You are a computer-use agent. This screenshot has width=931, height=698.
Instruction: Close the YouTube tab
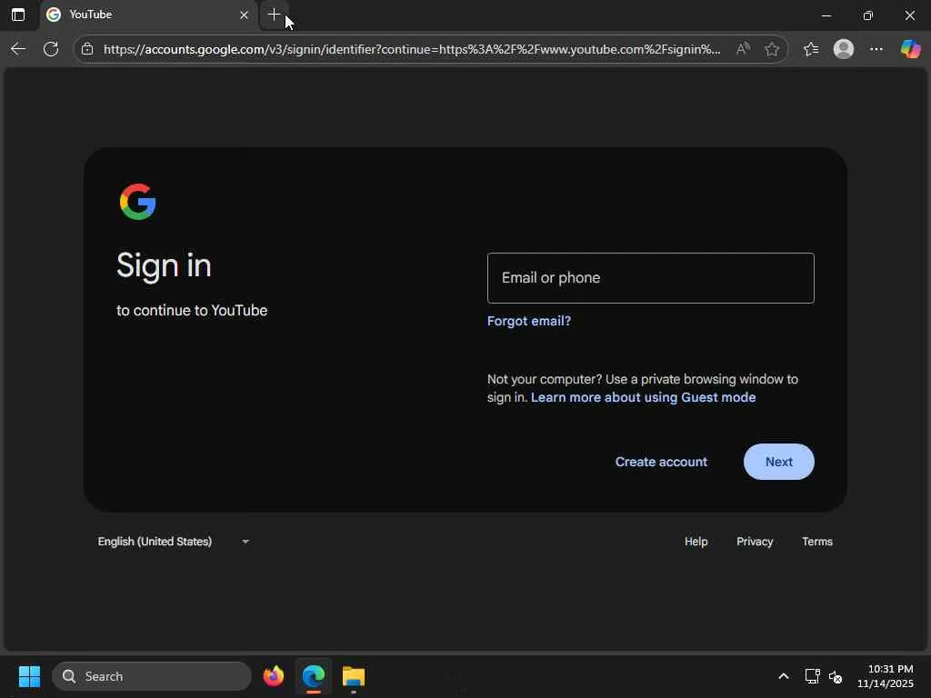tap(244, 15)
